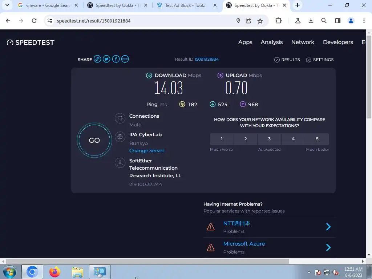372x279 pixels.
Task: Click the Speedtest logo
Action: point(31,43)
